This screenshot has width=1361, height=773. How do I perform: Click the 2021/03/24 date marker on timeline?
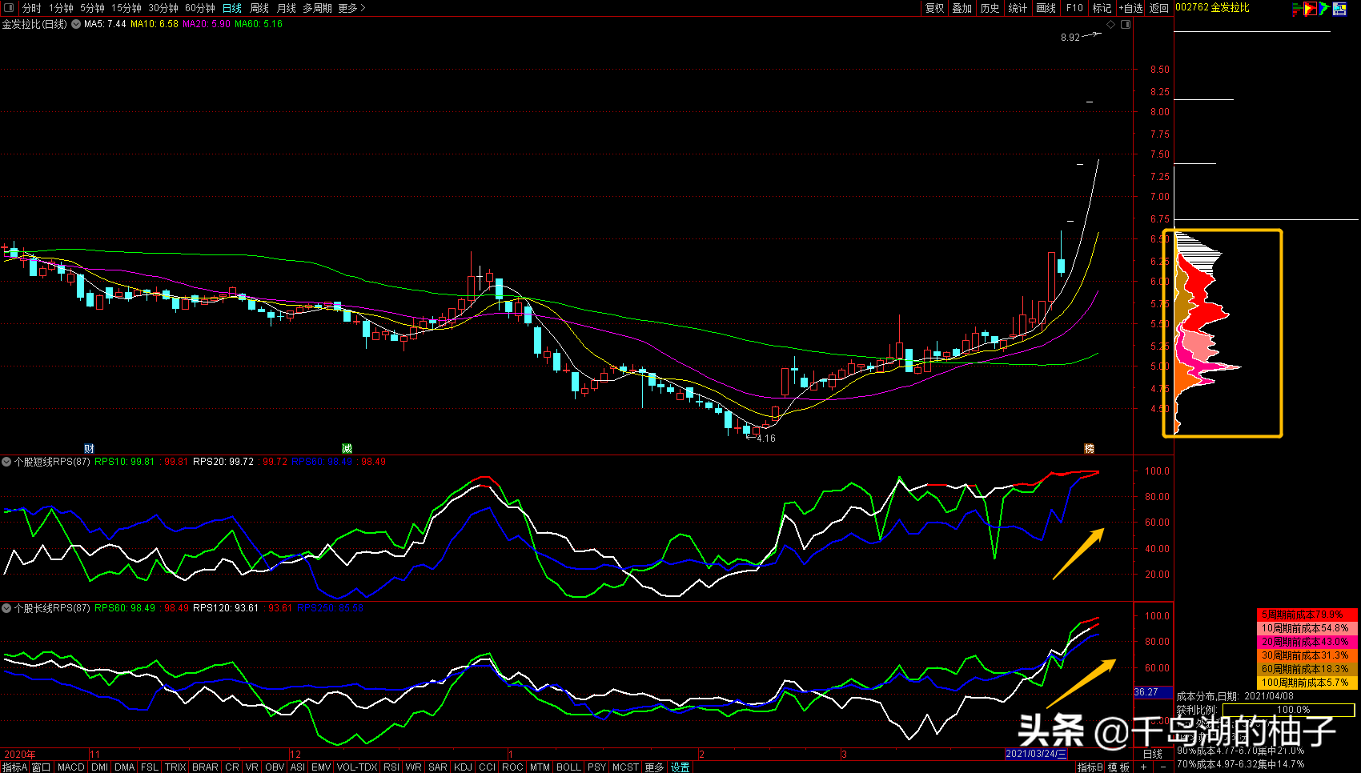(x=1036, y=754)
